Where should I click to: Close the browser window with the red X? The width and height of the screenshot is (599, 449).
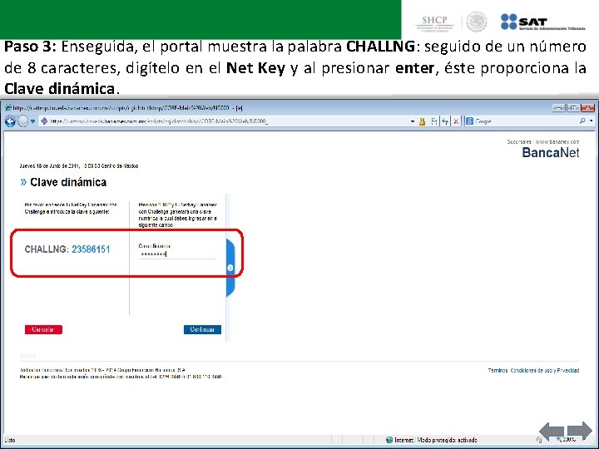(587, 107)
